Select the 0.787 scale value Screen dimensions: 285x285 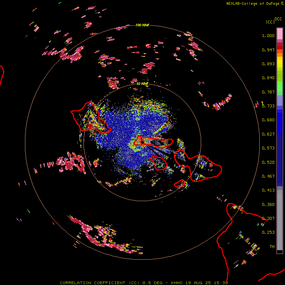[x=268, y=92]
